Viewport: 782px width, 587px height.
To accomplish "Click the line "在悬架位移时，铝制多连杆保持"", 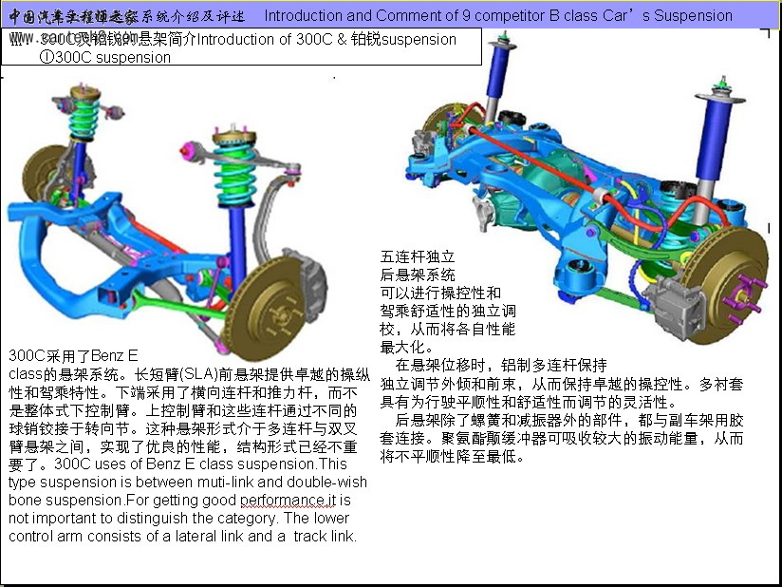I will click(x=501, y=365).
